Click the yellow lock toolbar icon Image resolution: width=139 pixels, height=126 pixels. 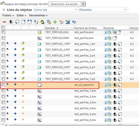42,22
